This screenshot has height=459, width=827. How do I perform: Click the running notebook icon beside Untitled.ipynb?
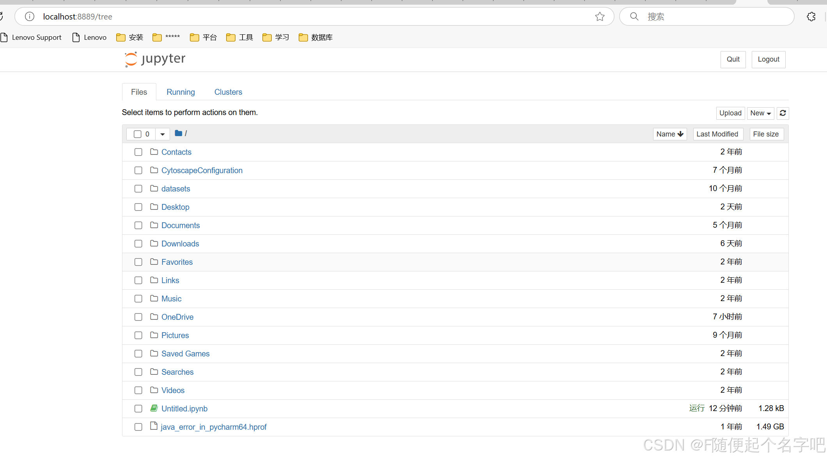[154, 408]
